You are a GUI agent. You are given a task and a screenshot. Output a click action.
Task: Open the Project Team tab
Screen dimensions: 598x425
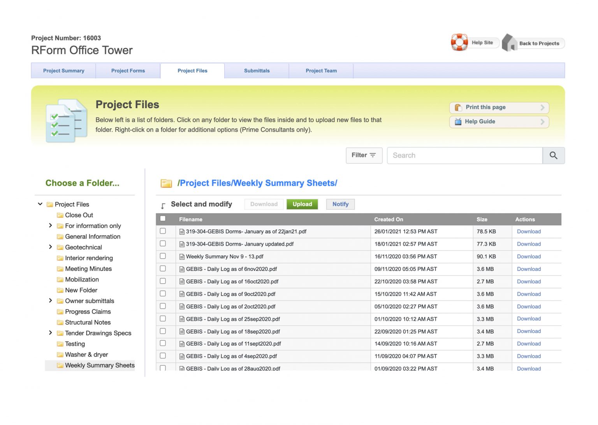(321, 70)
